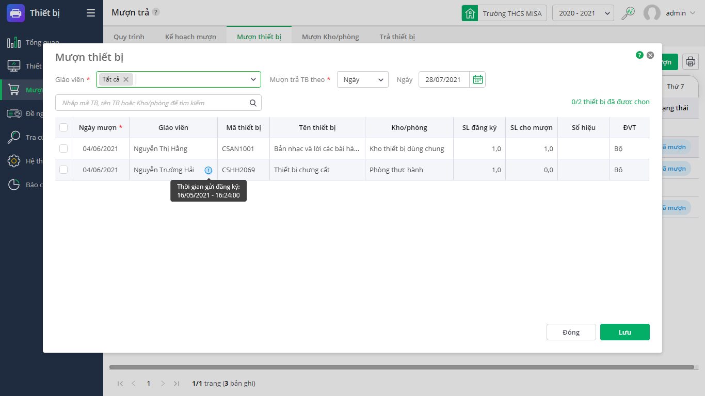Click the Mã thiết bị column header
This screenshot has height=396, width=705.
click(x=244, y=127)
